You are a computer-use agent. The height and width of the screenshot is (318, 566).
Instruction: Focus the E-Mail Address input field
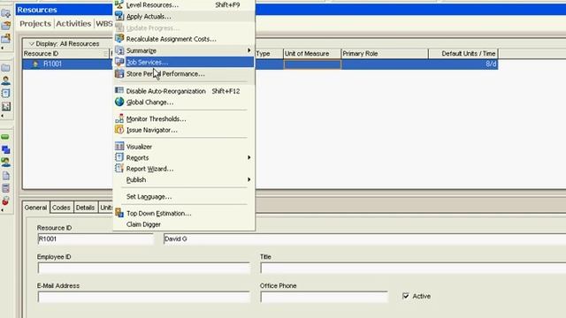click(143, 297)
